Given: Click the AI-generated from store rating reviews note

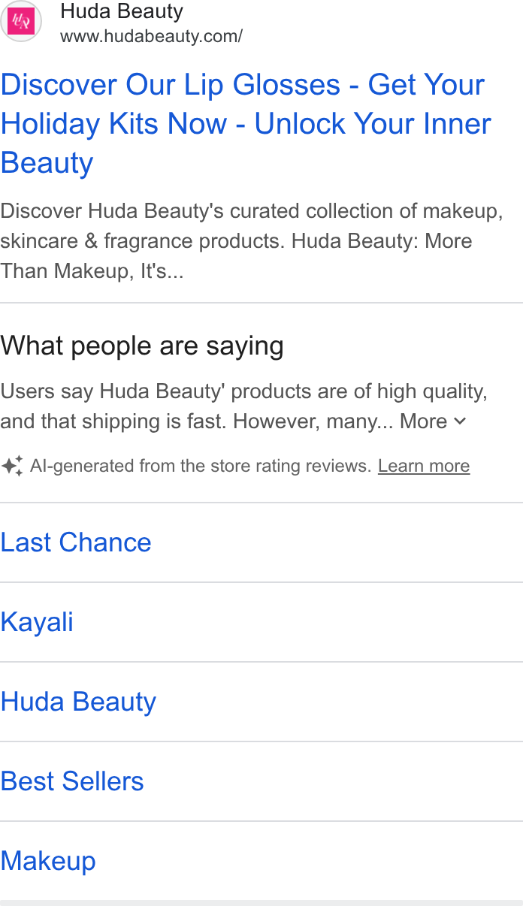Looking at the screenshot, I should (201, 466).
